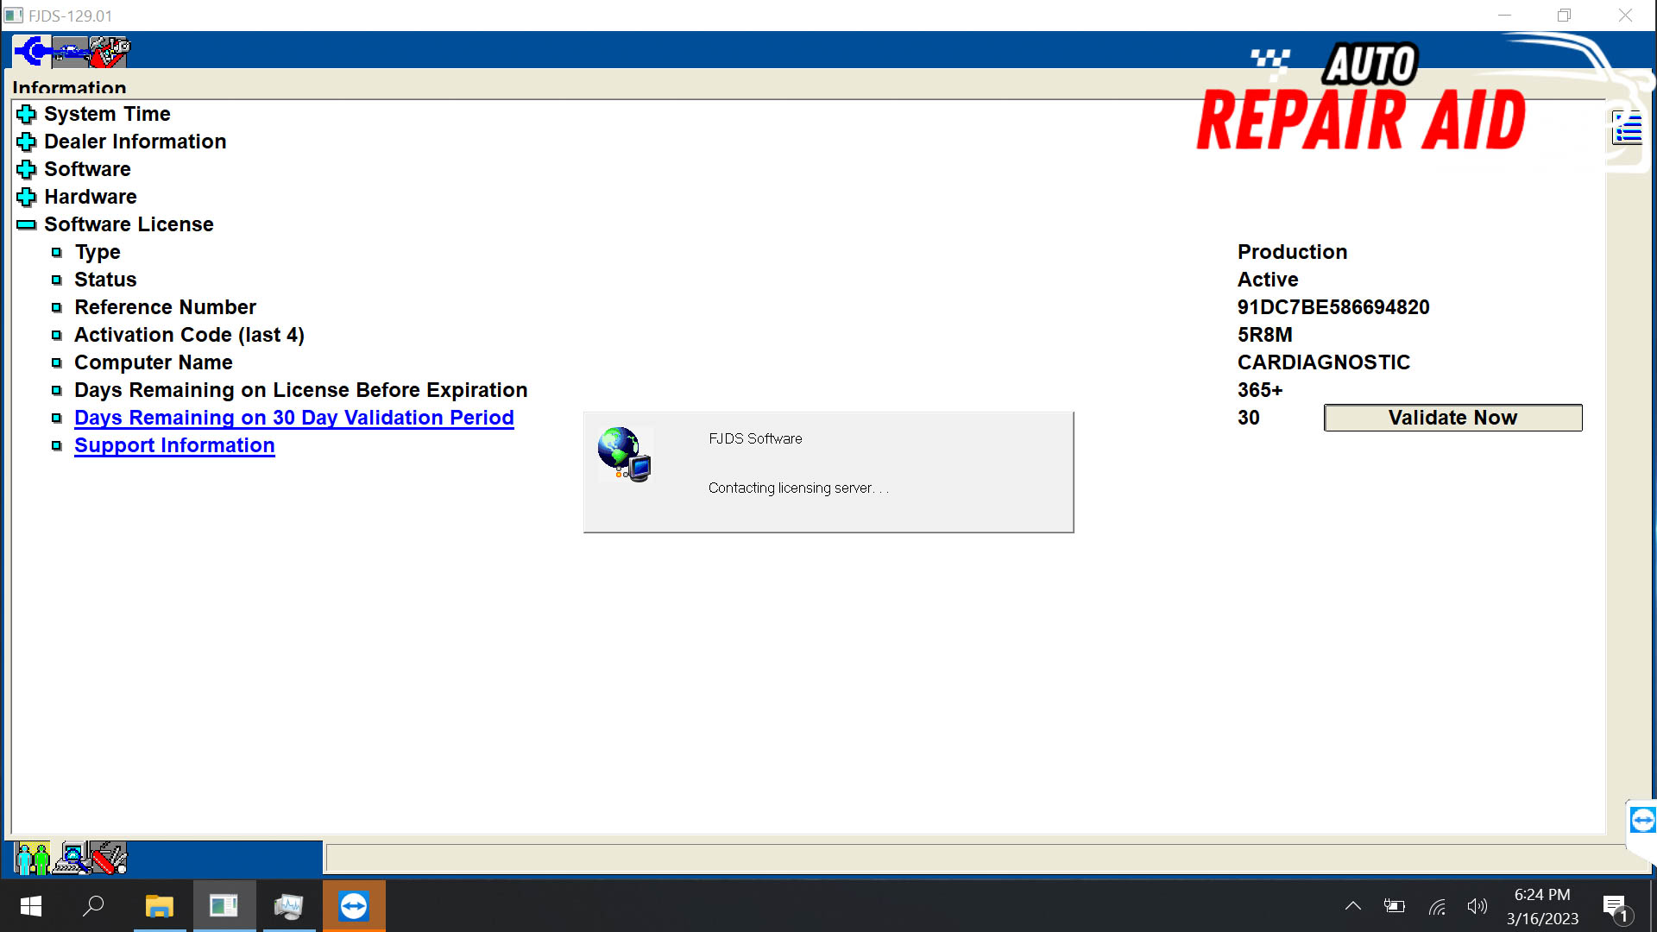The height and width of the screenshot is (932, 1657).
Task: Click the Active status value
Action: tap(1268, 280)
